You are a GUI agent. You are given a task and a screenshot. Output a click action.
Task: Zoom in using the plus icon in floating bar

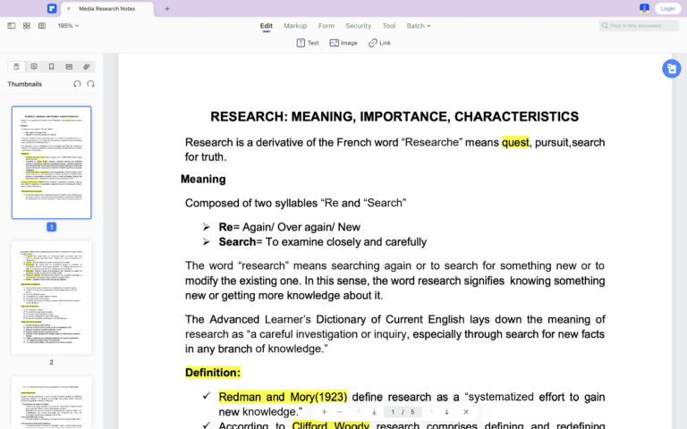coord(324,412)
